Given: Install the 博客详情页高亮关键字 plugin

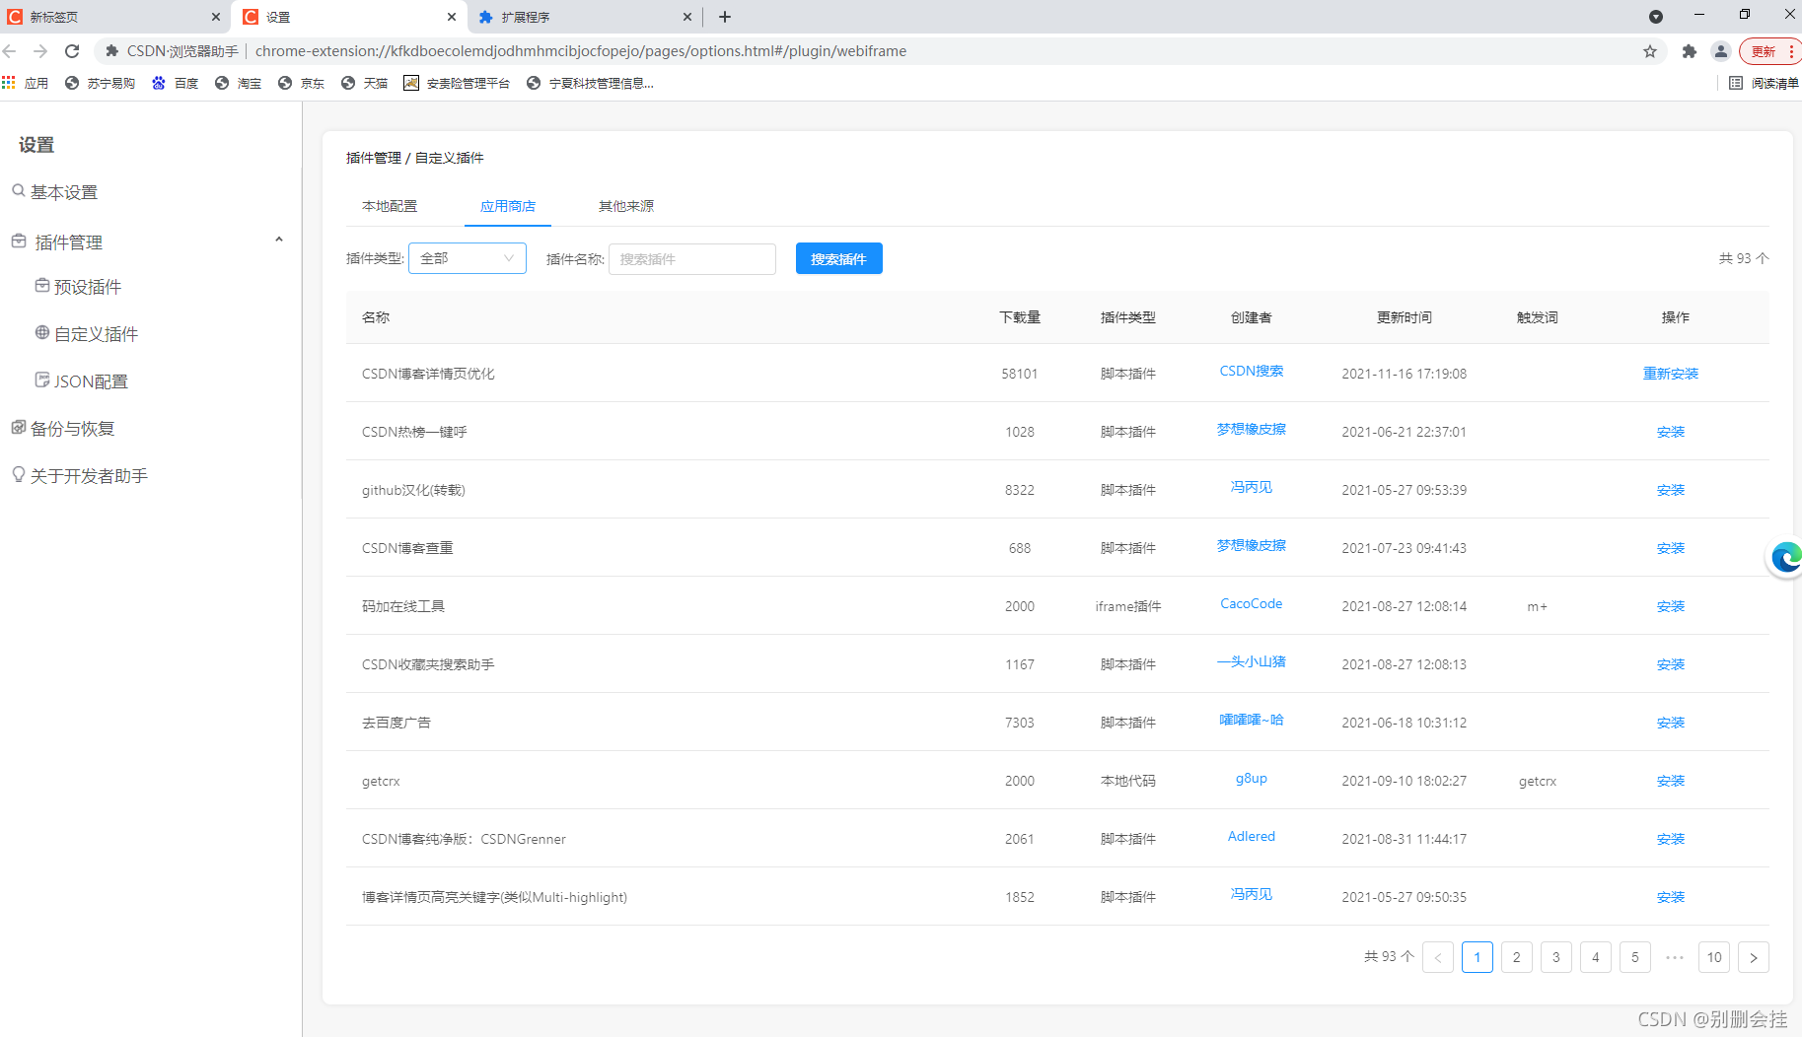Looking at the screenshot, I should pyautogui.click(x=1671, y=897).
